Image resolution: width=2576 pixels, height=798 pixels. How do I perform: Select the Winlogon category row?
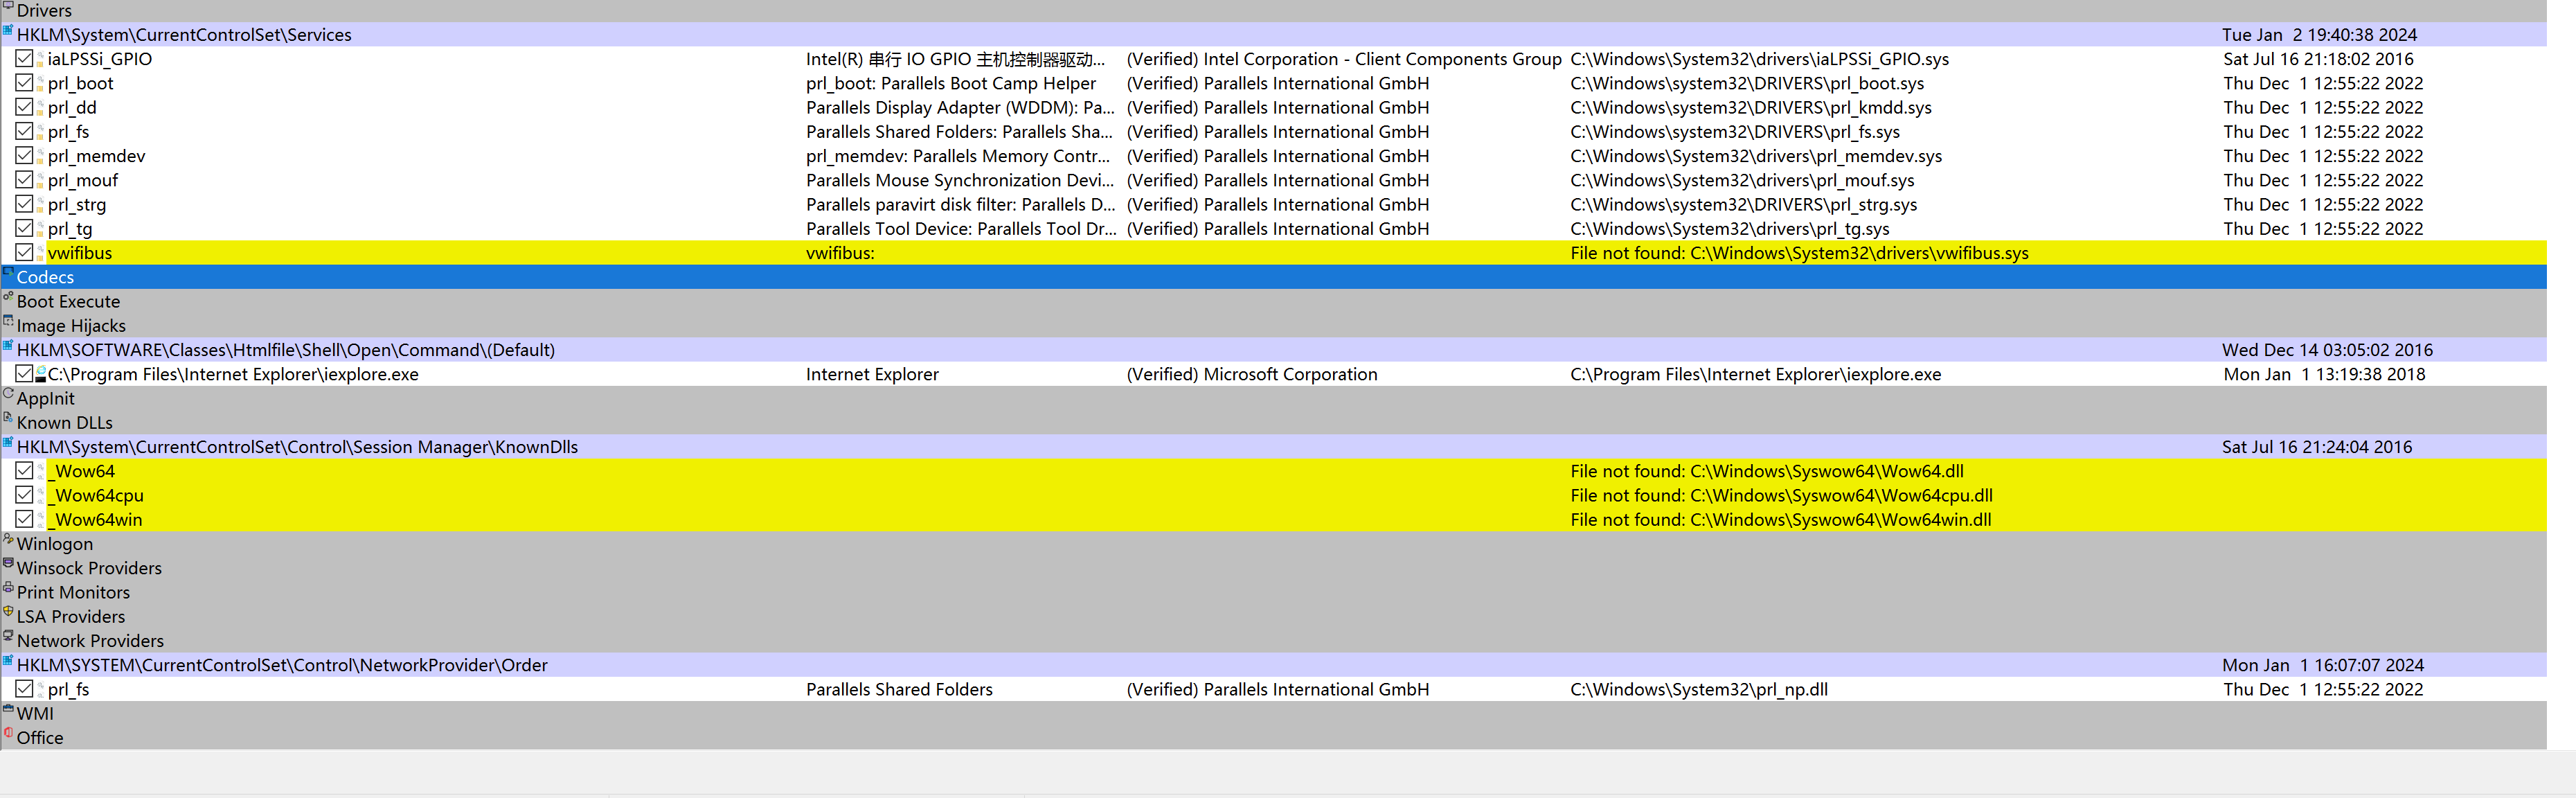pos(55,544)
